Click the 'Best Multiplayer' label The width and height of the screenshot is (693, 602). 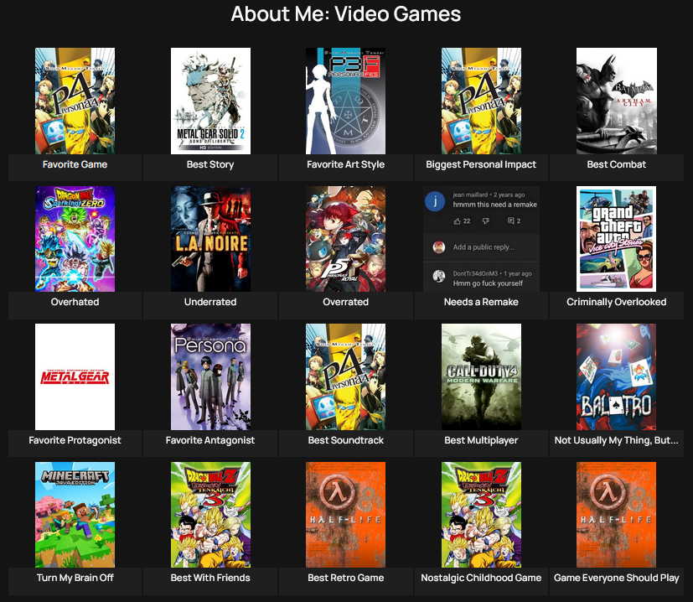(x=481, y=440)
